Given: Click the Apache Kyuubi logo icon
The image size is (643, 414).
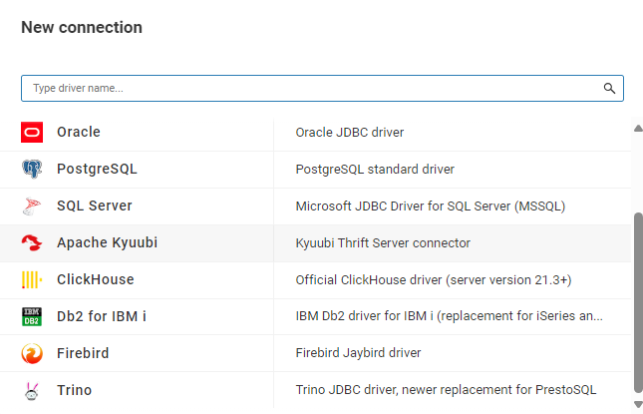Looking at the screenshot, I should [x=32, y=243].
